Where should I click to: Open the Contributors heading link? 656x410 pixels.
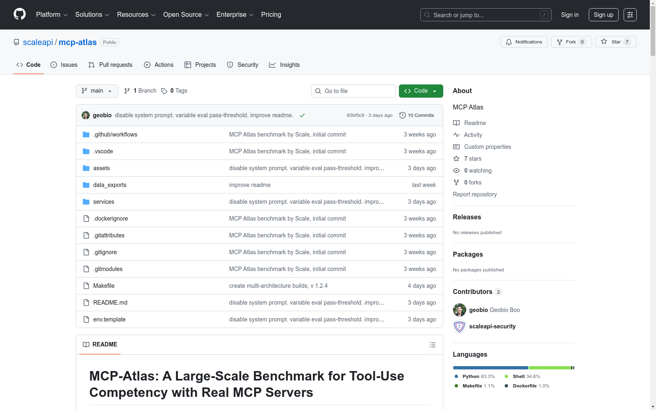(x=477, y=292)
